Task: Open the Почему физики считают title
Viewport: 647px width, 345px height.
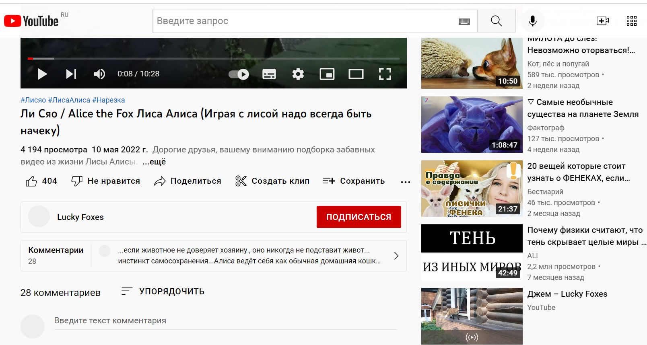Action: (587, 236)
